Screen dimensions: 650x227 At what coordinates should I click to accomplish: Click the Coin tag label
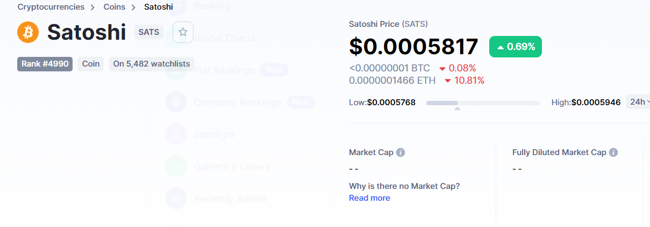91,64
